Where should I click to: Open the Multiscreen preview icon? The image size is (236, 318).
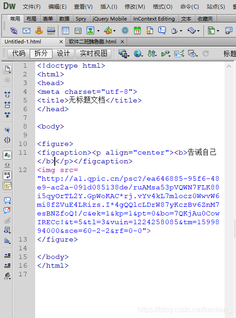(x=123, y=54)
